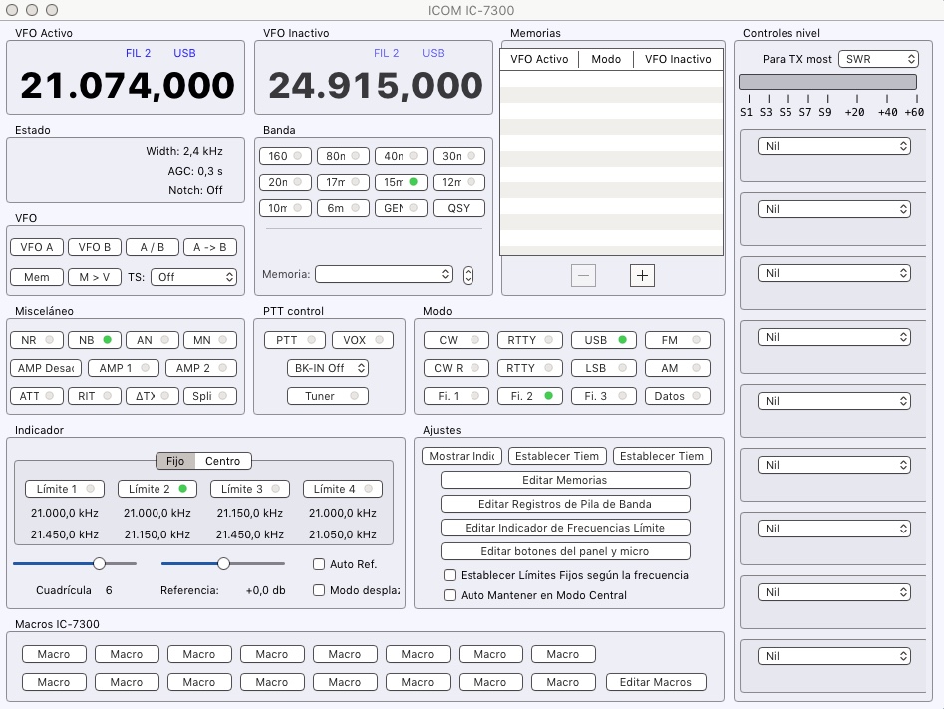Select LSB mode
This screenshot has width=944, height=709.
click(x=603, y=368)
